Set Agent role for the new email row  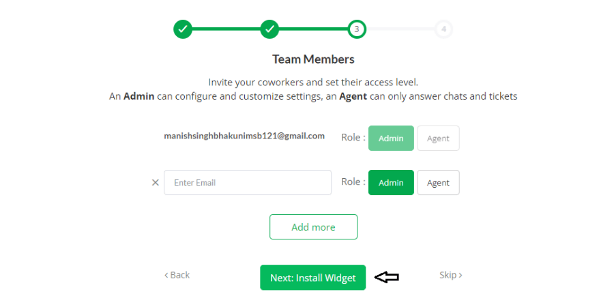pyautogui.click(x=438, y=182)
